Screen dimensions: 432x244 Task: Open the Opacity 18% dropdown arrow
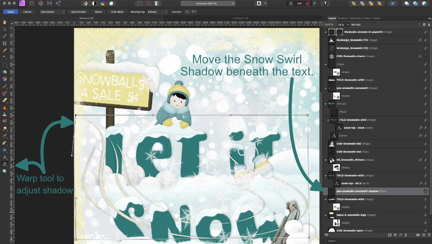point(348,25)
